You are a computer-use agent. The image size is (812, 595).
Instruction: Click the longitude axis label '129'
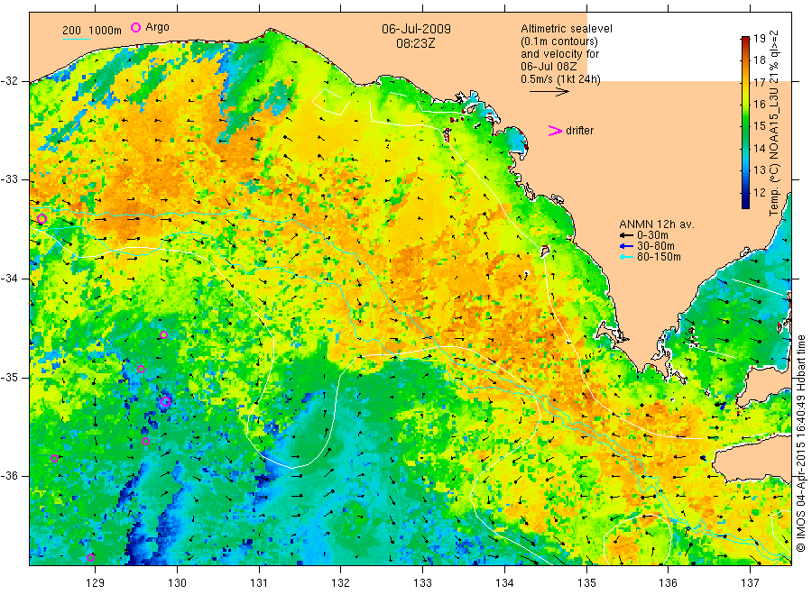[x=96, y=583]
